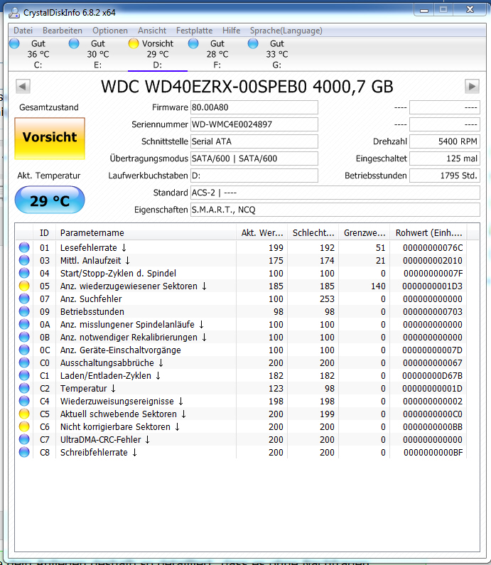Click status orb for Geräte-Einschaltvorgänge row
Image resolution: width=491 pixels, height=565 pixels.
[24, 350]
